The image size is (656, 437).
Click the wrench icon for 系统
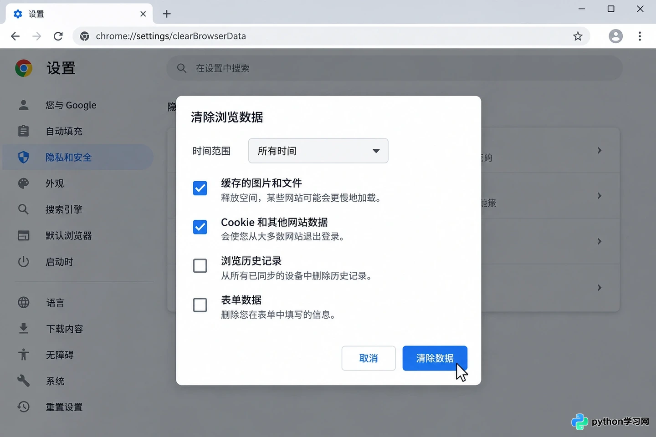click(24, 381)
